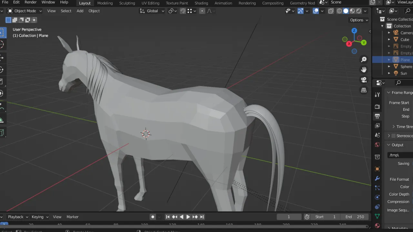Switch to the Modeling workspace tab

coord(105,3)
